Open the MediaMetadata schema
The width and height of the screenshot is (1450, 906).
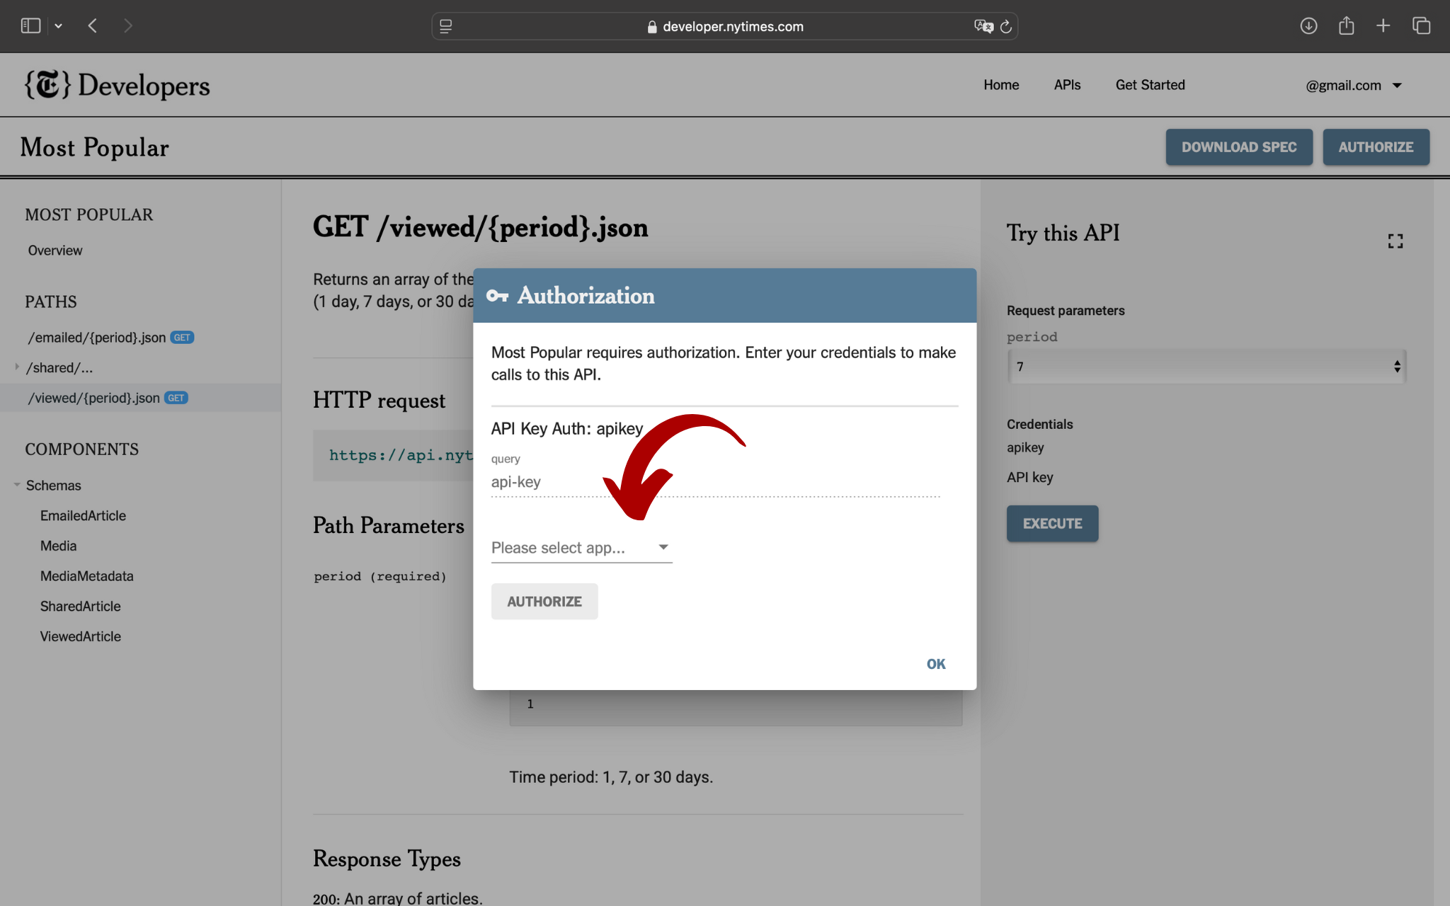87,576
